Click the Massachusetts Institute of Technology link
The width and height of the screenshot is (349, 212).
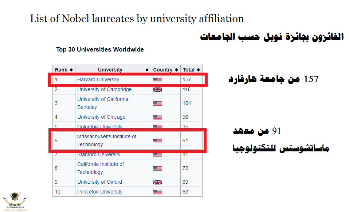107,140
